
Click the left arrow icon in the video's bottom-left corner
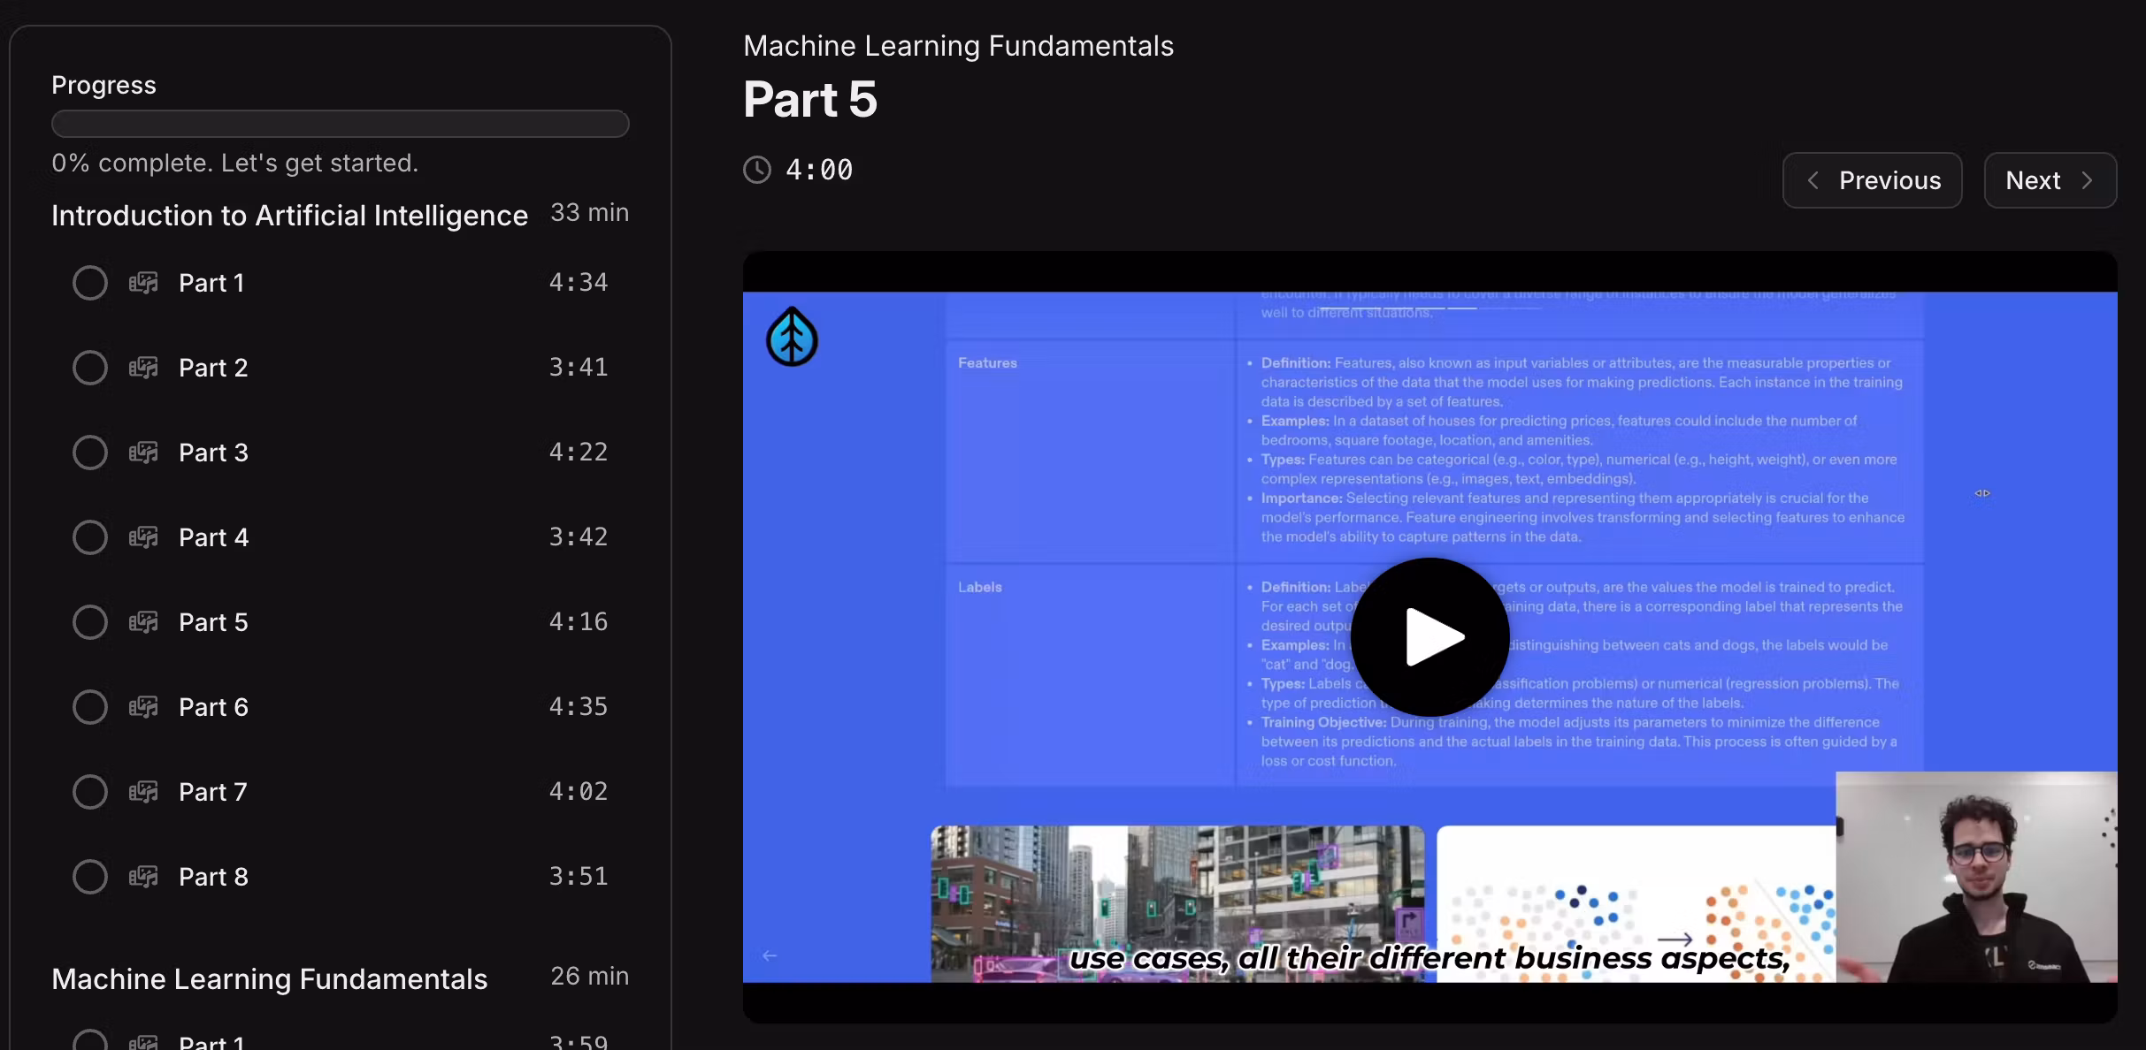(x=770, y=955)
